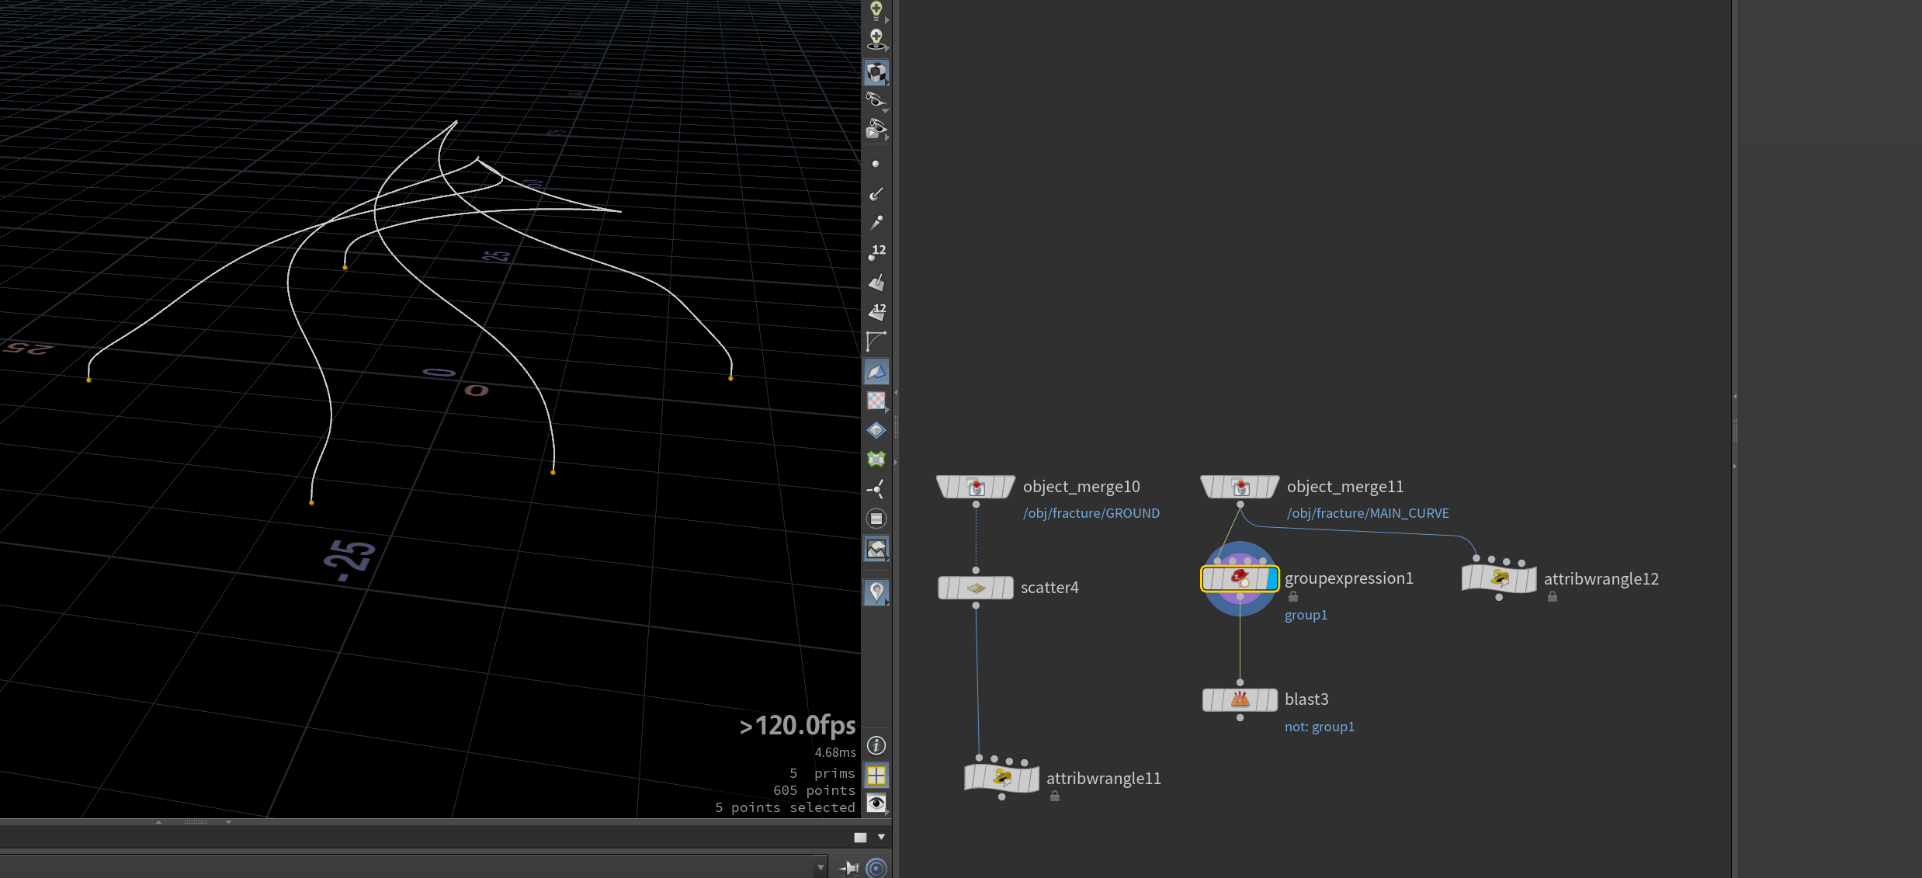Click the viewport info icon
Screen dimensions: 1922x878
point(876,746)
